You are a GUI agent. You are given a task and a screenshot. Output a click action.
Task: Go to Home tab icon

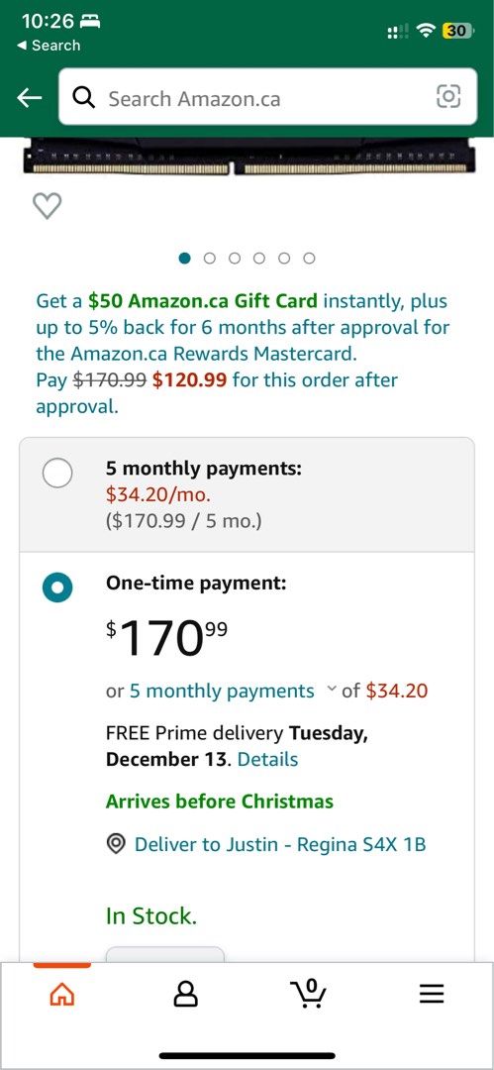click(62, 994)
